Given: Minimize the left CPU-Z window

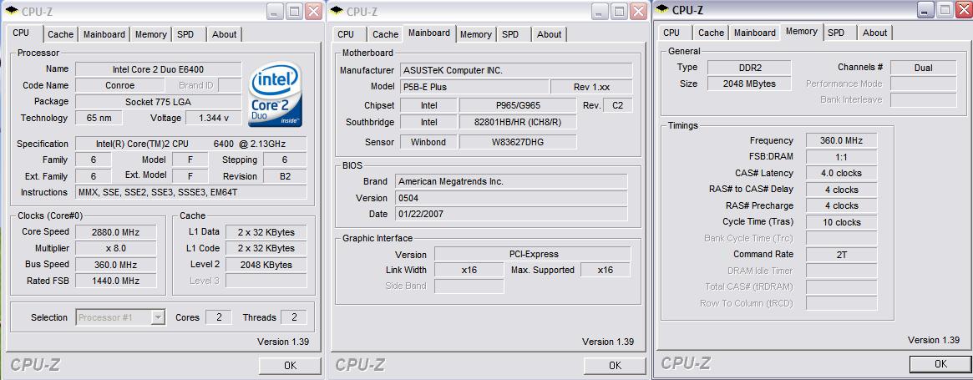Looking at the screenshot, I should pyautogui.click(x=276, y=11).
